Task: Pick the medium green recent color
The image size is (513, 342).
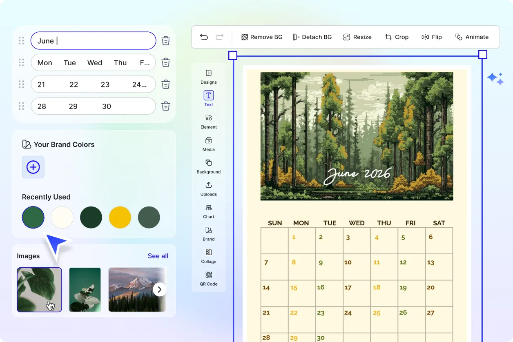Action: click(x=33, y=217)
